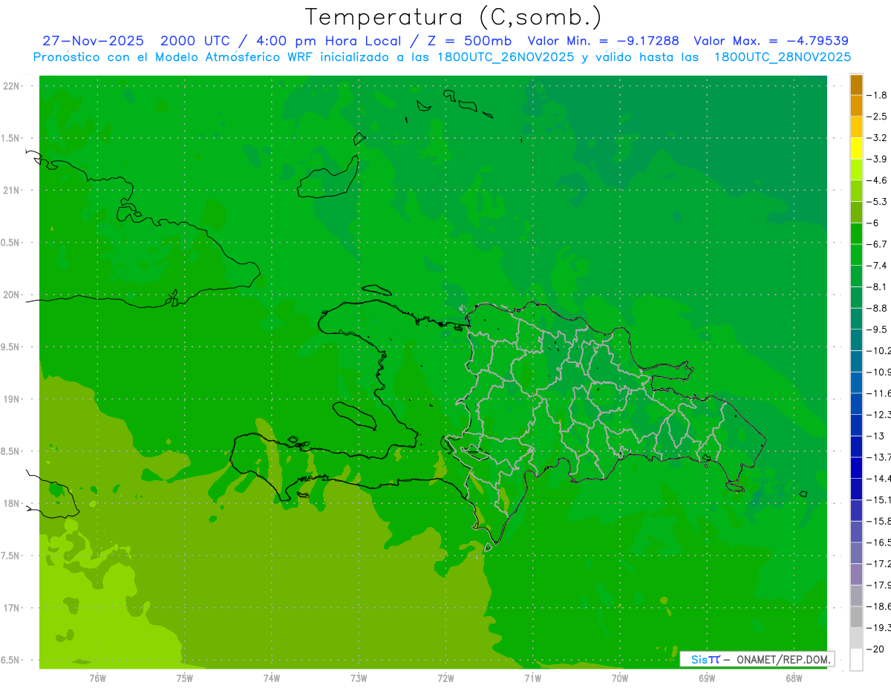891x688 pixels.
Task: Click the bright yellow swatch in the color scale
Action: 856,148
